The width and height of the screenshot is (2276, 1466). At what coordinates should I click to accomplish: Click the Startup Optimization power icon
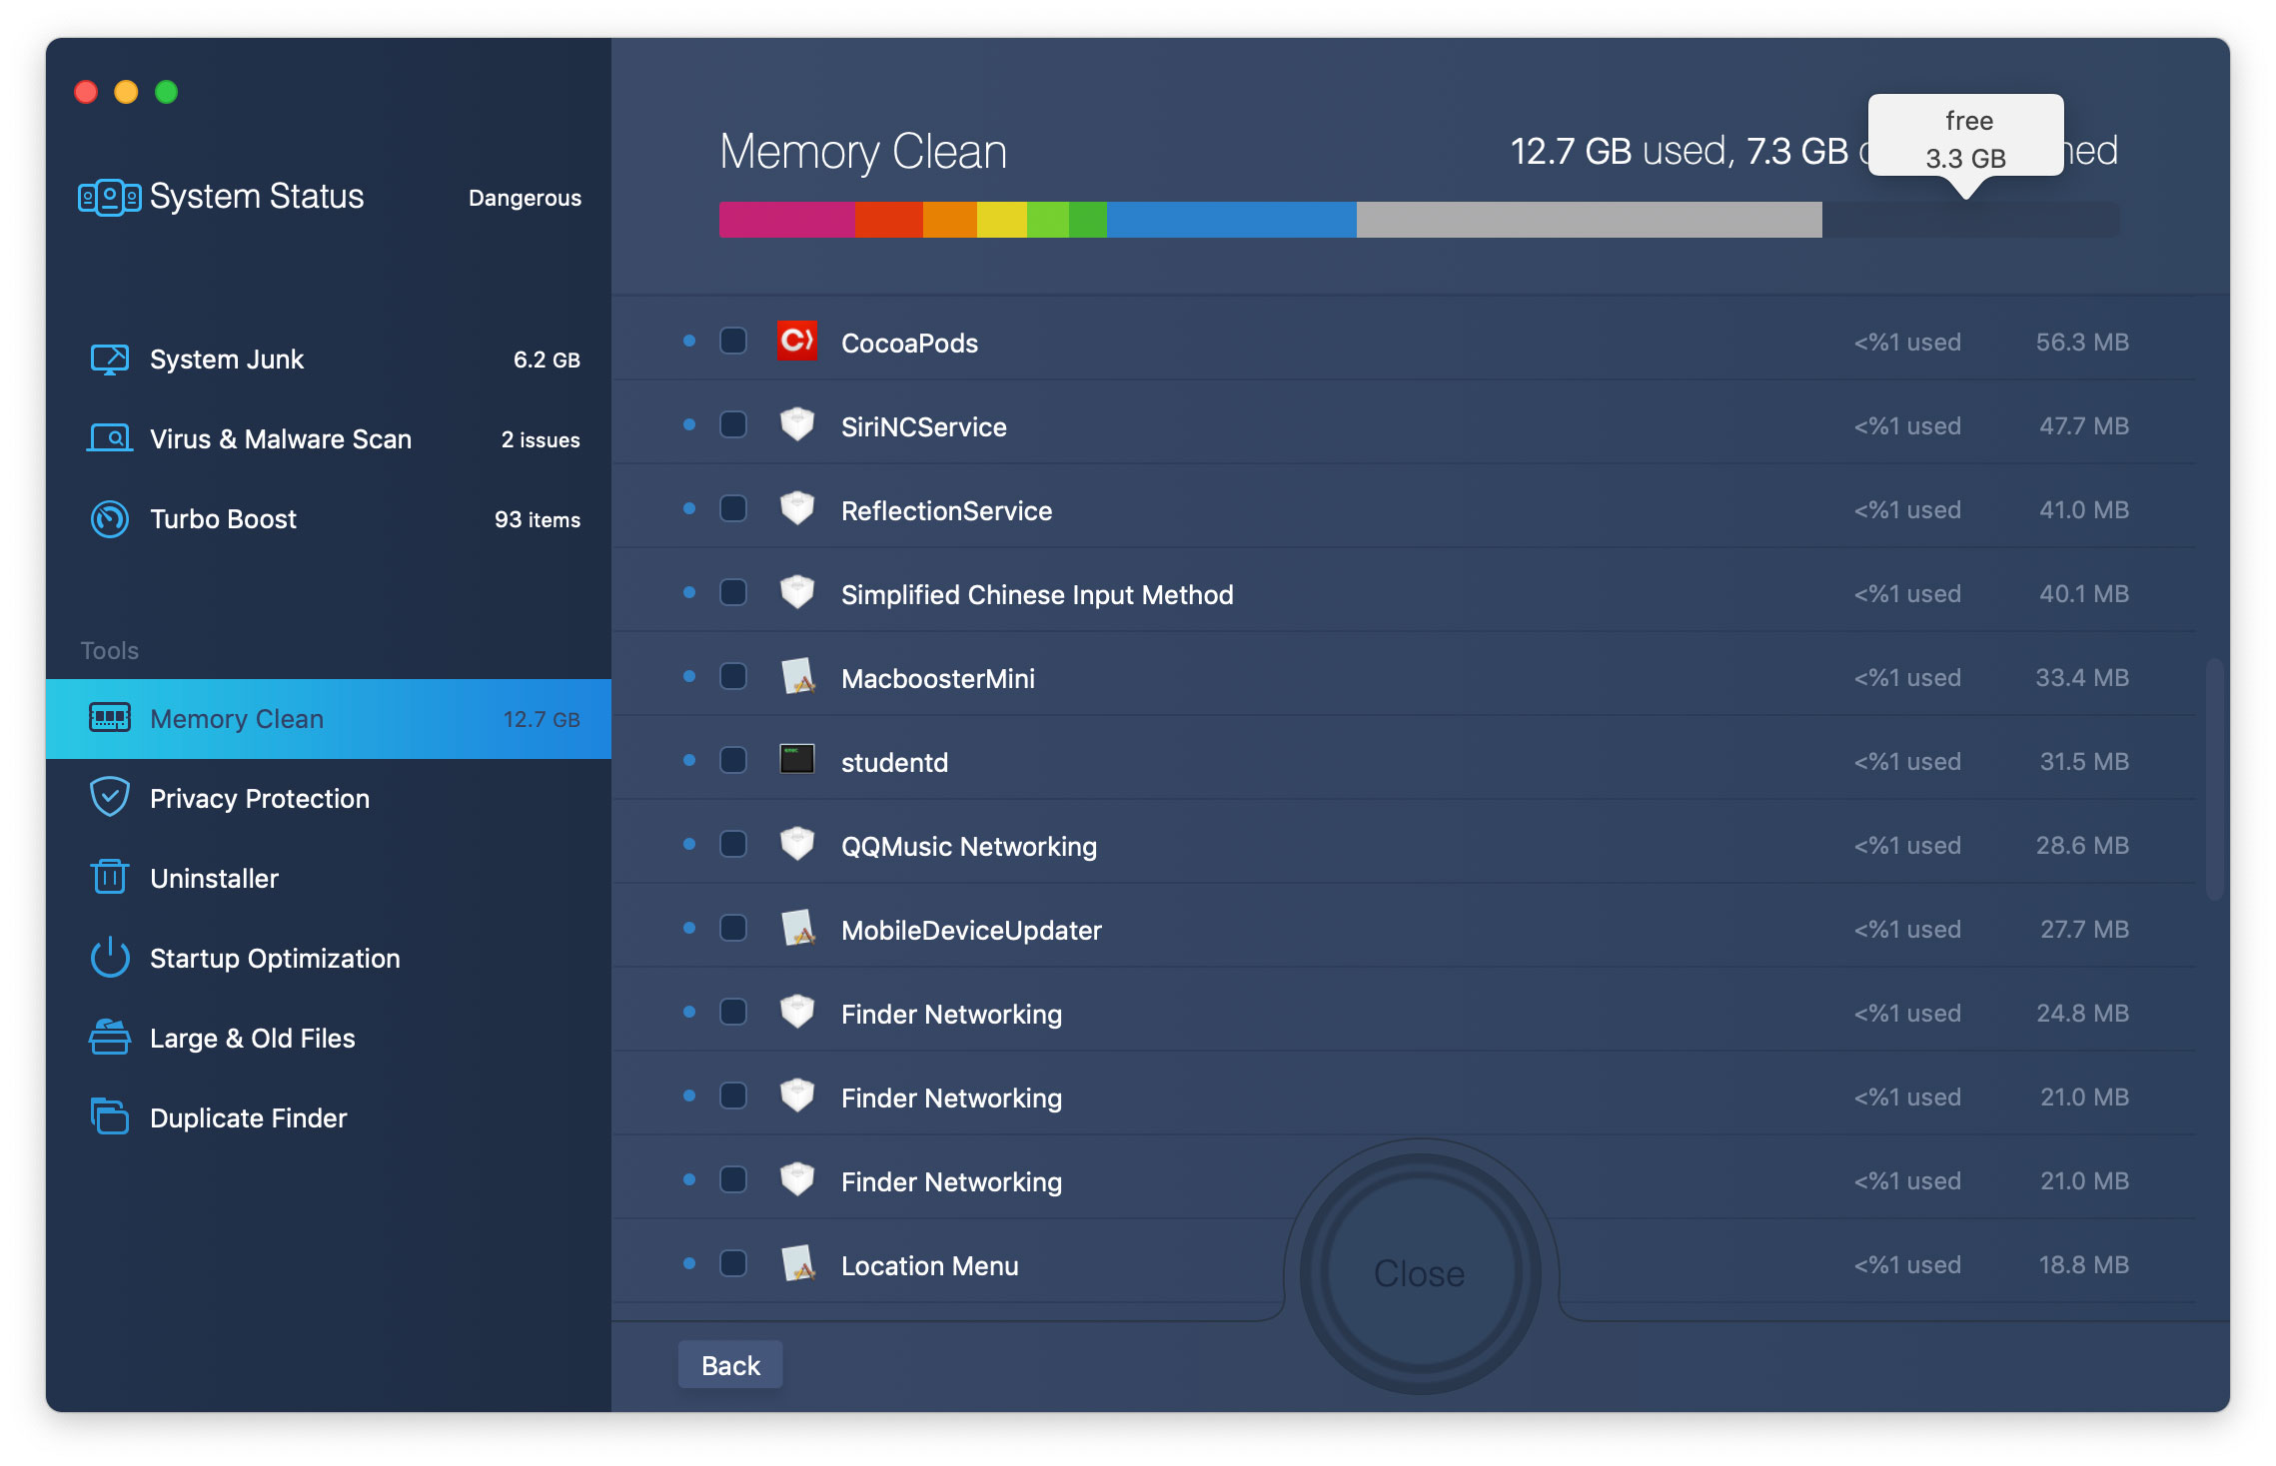(x=110, y=958)
